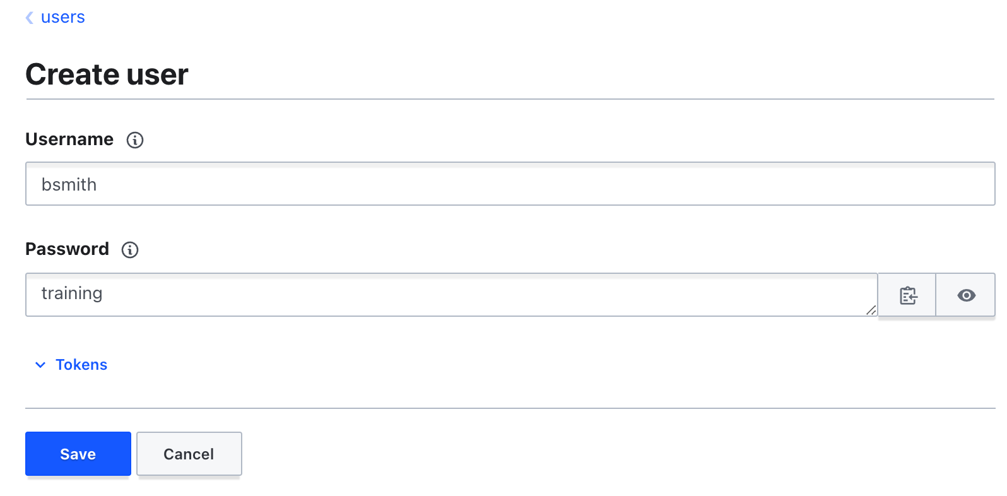Click the Username field label
Screen dimensions: 1007x496
(x=69, y=139)
